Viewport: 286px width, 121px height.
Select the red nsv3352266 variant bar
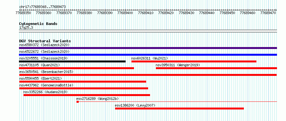(x=87, y=95)
